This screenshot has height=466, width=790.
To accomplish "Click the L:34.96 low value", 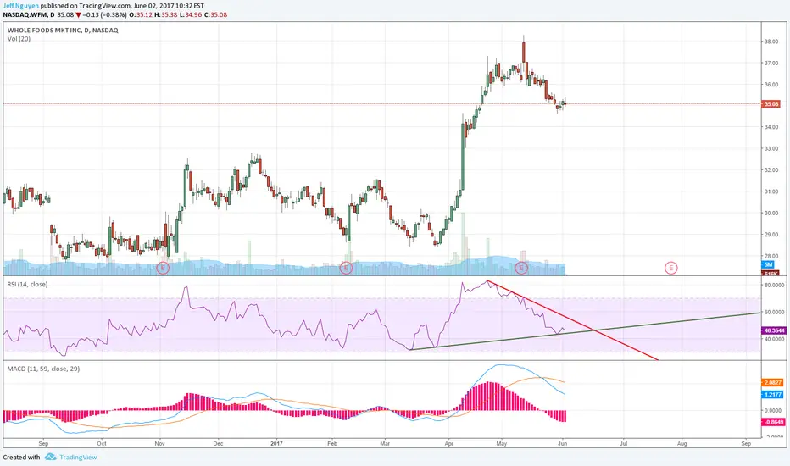I will coord(191,15).
